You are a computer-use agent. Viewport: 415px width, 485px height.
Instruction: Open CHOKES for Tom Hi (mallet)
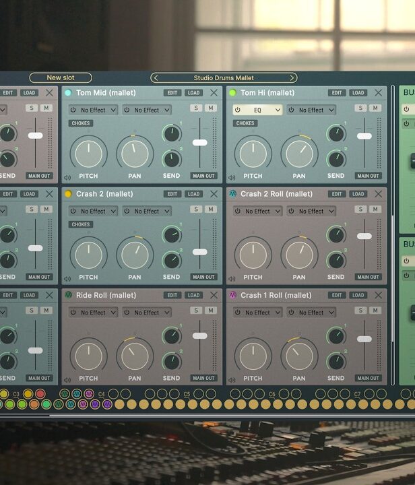245,123
